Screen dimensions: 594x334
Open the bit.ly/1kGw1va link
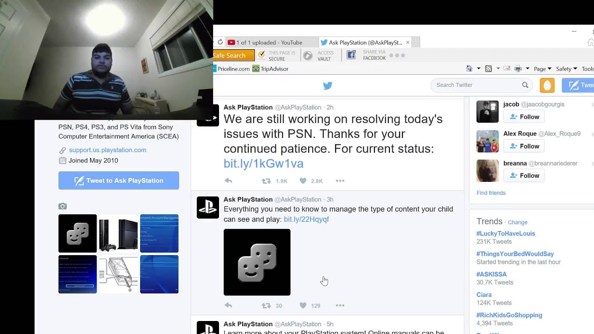point(264,163)
